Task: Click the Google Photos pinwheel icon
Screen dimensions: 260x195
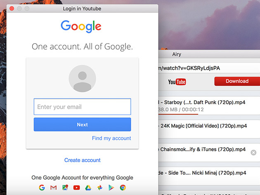Action: coord(99,188)
